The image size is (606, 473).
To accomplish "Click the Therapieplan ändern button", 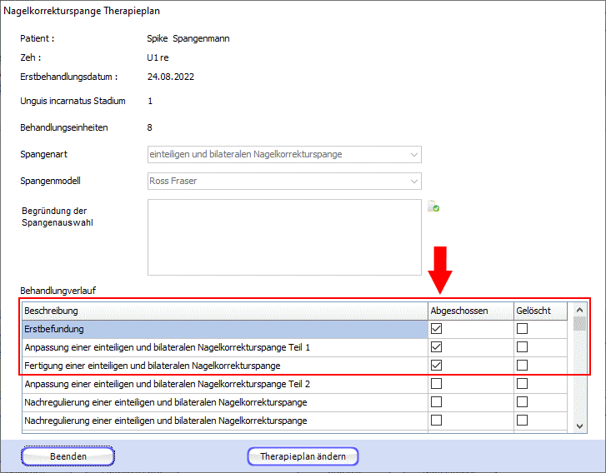I will coord(303,456).
